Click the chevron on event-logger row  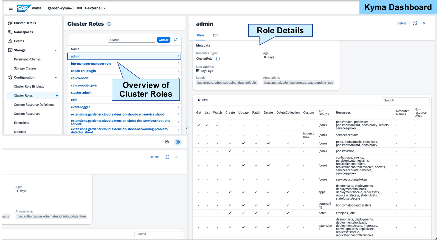(179, 107)
